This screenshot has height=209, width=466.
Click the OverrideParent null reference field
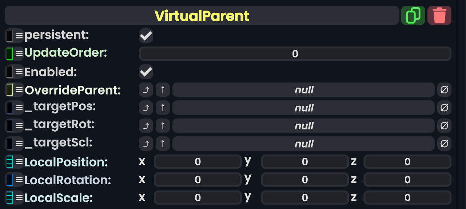click(303, 90)
